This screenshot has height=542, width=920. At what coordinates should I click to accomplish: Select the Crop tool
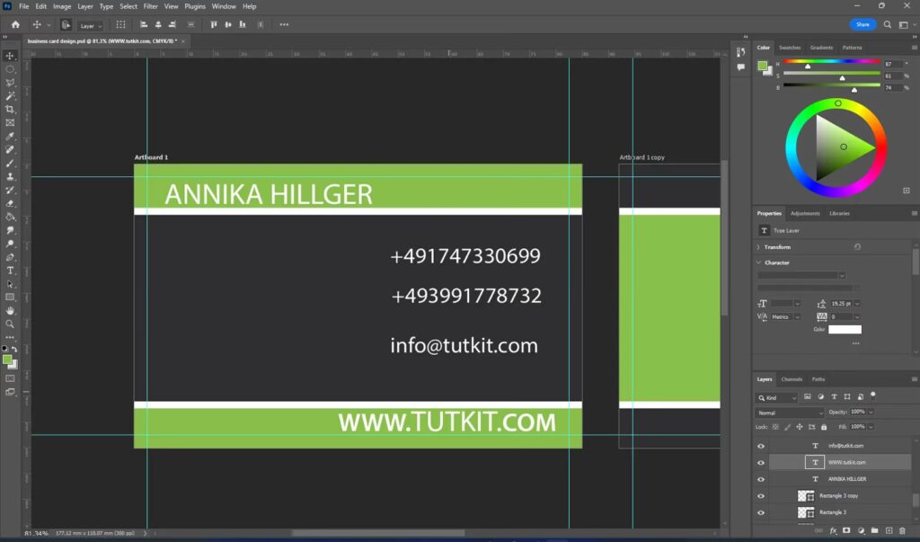pos(11,109)
